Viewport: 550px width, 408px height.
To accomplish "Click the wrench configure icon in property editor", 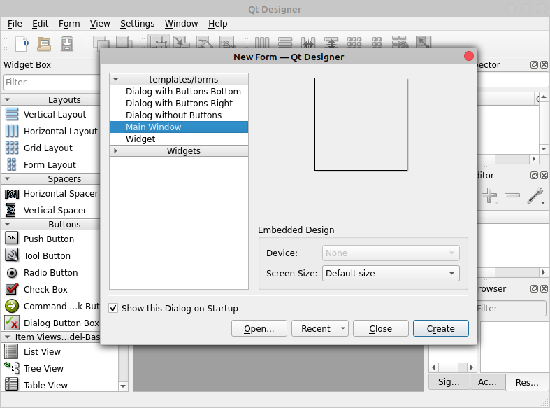I will [535, 196].
